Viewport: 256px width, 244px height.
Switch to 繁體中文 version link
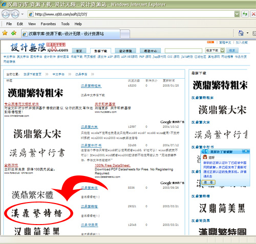225,42
